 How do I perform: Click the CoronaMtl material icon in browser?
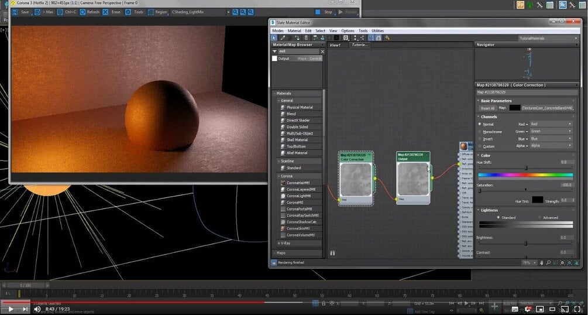tap(283, 203)
